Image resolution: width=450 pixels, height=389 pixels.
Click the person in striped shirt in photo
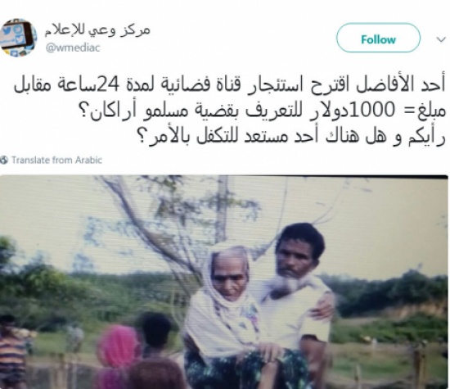pyautogui.click(x=11, y=352)
